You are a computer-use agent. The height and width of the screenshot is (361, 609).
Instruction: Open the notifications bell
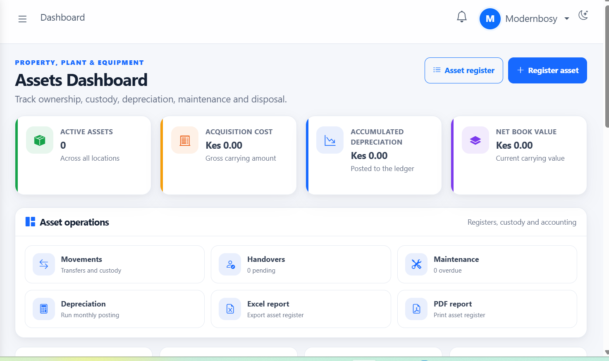pyautogui.click(x=462, y=17)
